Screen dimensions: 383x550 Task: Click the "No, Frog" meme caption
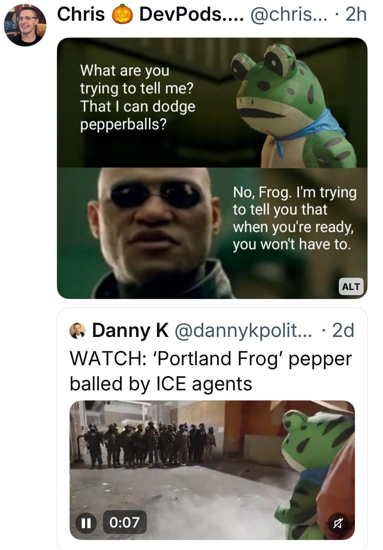pos(294,218)
